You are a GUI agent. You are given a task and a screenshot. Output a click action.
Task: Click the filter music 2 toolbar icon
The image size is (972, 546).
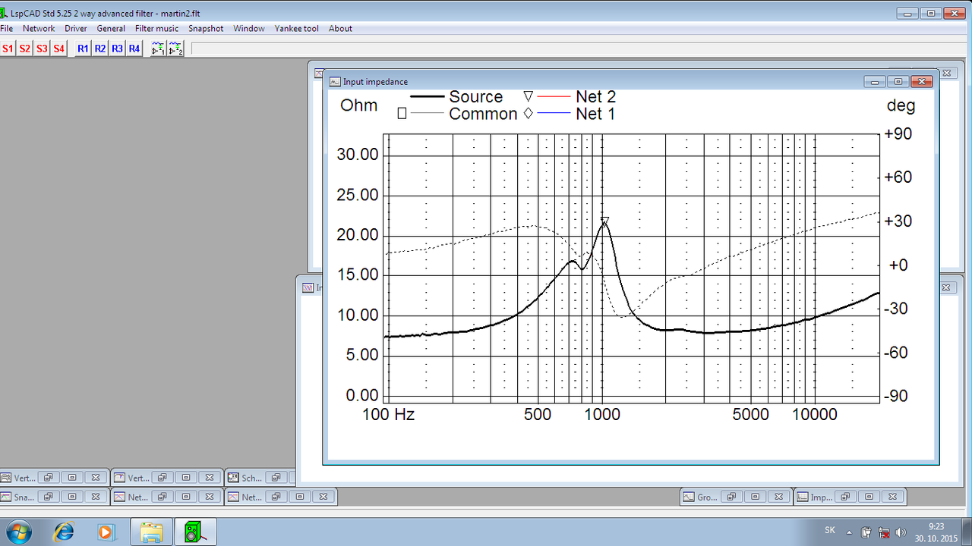(x=175, y=49)
